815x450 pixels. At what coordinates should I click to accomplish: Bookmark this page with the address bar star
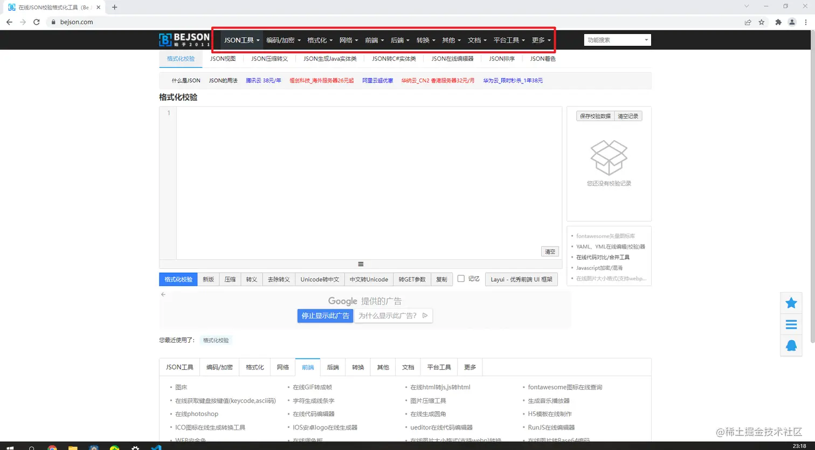[762, 22]
